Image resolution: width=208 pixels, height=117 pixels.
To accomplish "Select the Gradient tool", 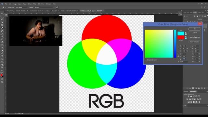I will (x=2, y=45).
